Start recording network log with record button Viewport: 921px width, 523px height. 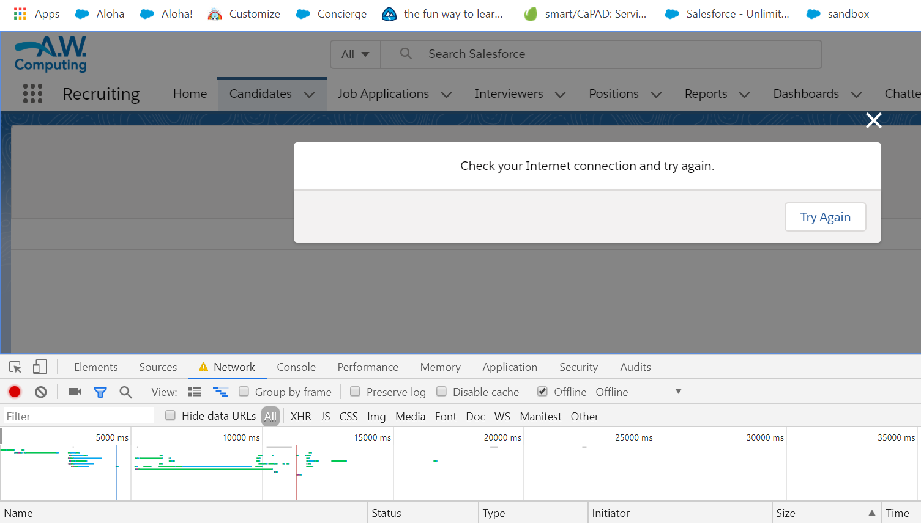pyautogui.click(x=14, y=391)
